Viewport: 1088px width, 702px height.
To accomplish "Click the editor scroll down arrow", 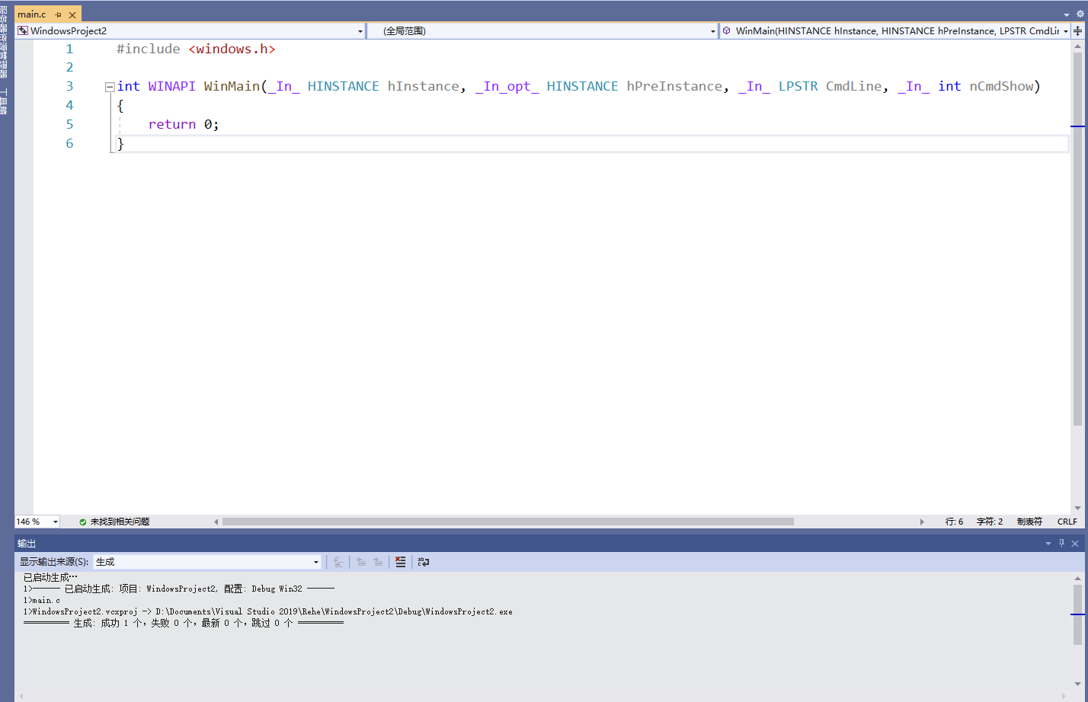I will [1077, 508].
